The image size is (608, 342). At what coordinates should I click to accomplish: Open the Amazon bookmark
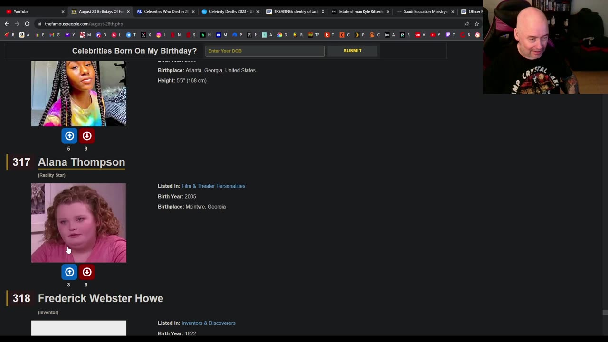(24, 35)
